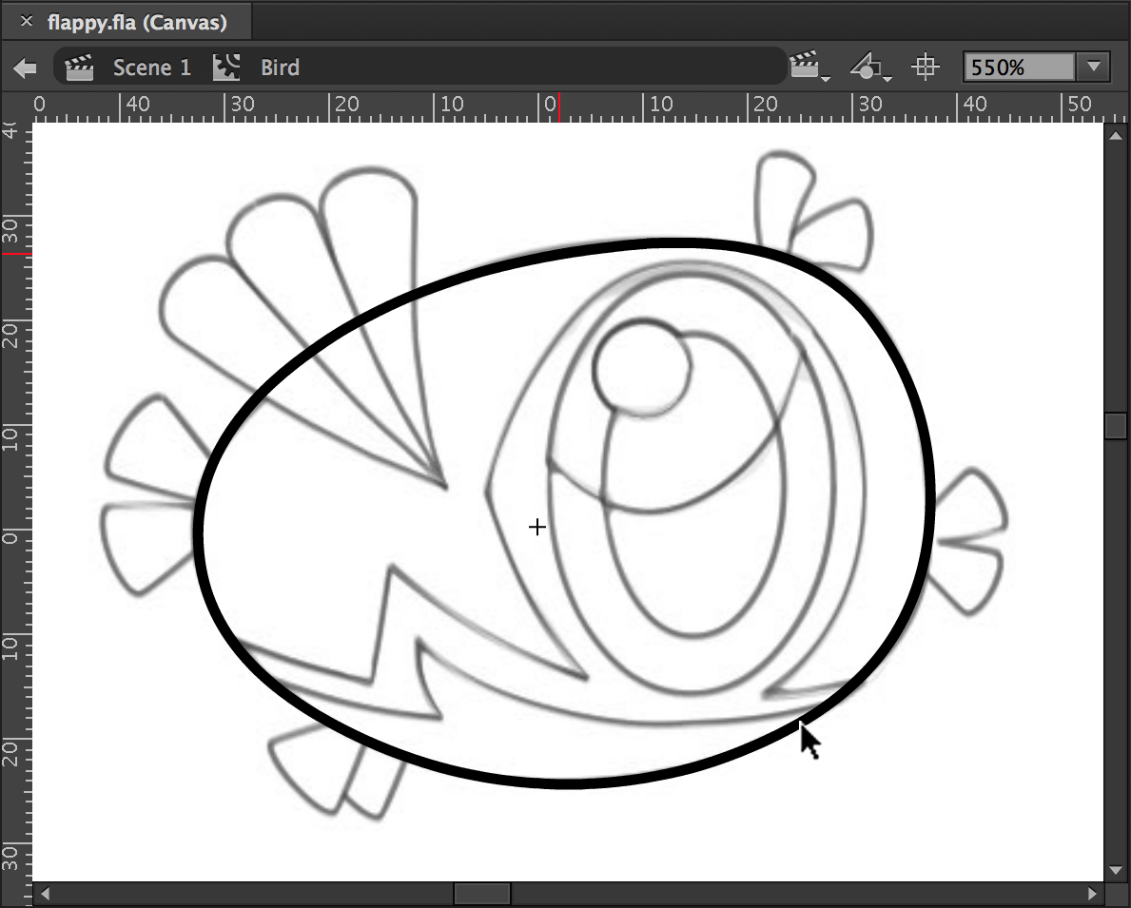Click the vertical scrollbar down arrow

point(1116,870)
